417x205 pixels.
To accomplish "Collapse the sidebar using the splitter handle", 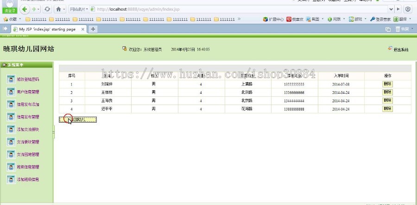I will (54, 134).
